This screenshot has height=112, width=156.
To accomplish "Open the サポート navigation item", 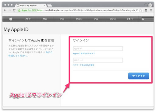I will 130,19.
